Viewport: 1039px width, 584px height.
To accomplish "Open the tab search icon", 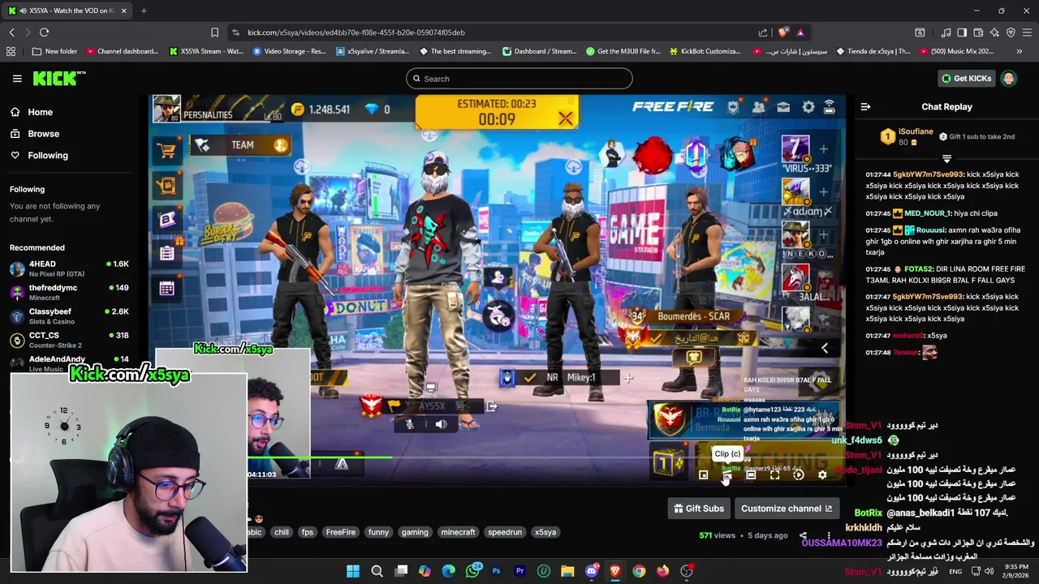I will pos(920,32).
